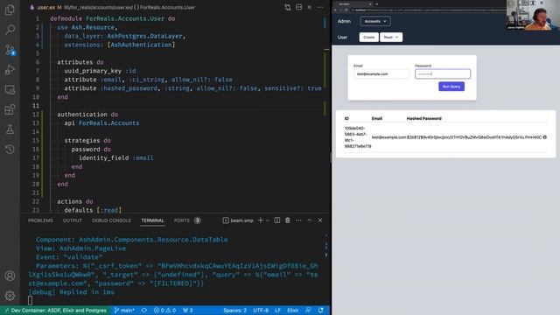Open a new browser tab
This screenshot has height=315, width=560.
point(376,3)
